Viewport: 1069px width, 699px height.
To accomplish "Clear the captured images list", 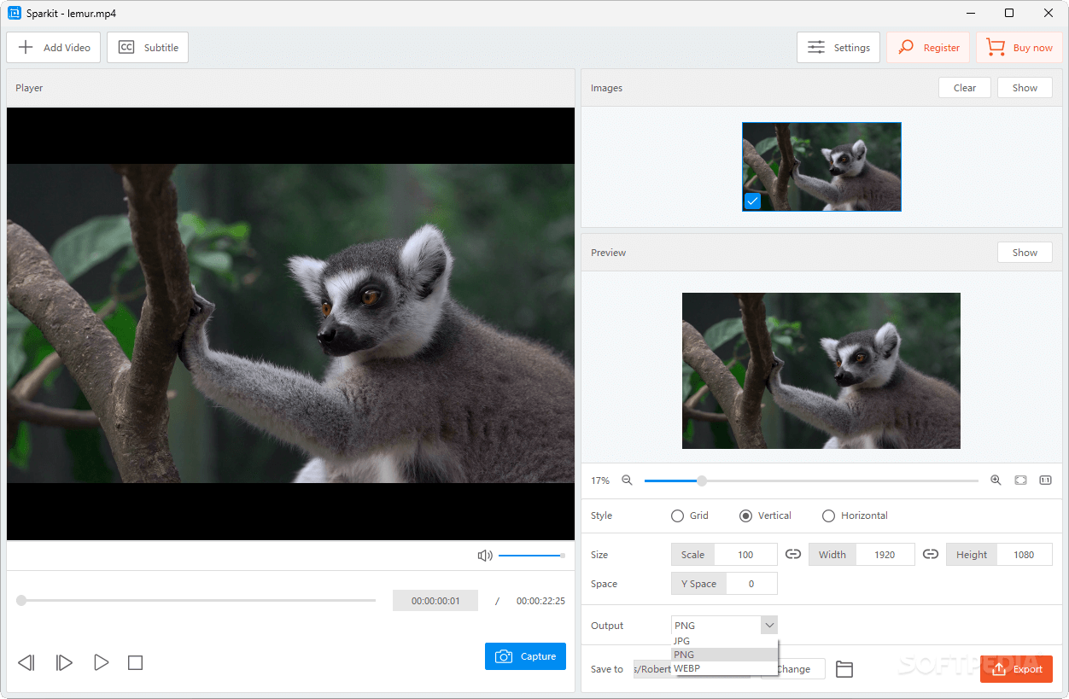I will [965, 88].
